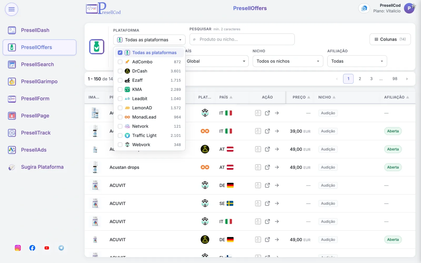Click the Acustan drops product thumbnail
This screenshot has width=421, height=263.
(95, 167)
